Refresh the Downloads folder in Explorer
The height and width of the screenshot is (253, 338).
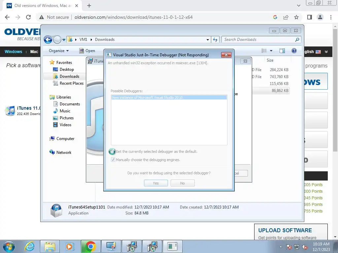(215, 40)
